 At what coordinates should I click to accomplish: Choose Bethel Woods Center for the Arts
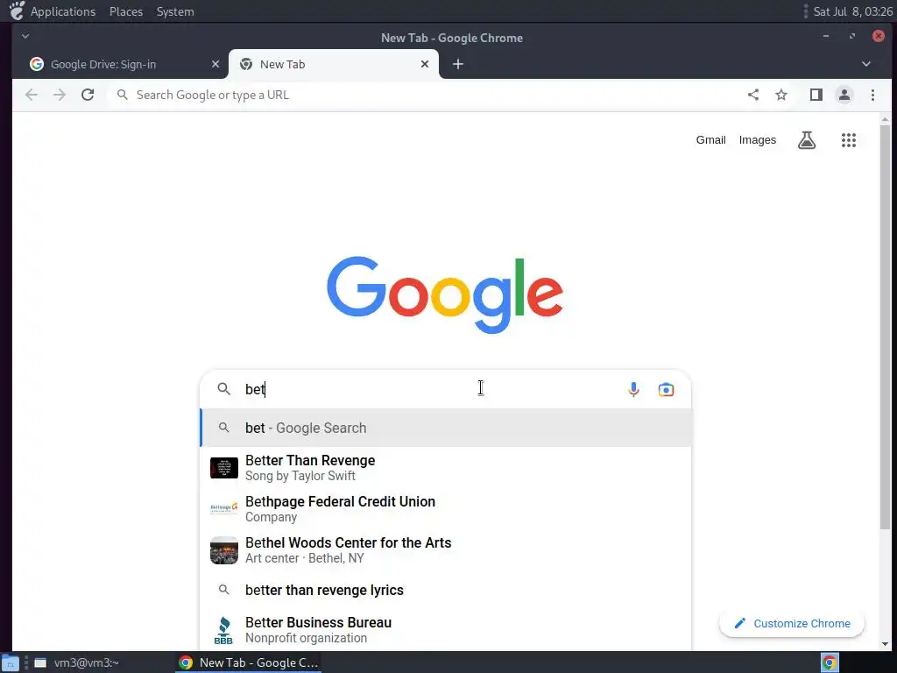(x=446, y=550)
